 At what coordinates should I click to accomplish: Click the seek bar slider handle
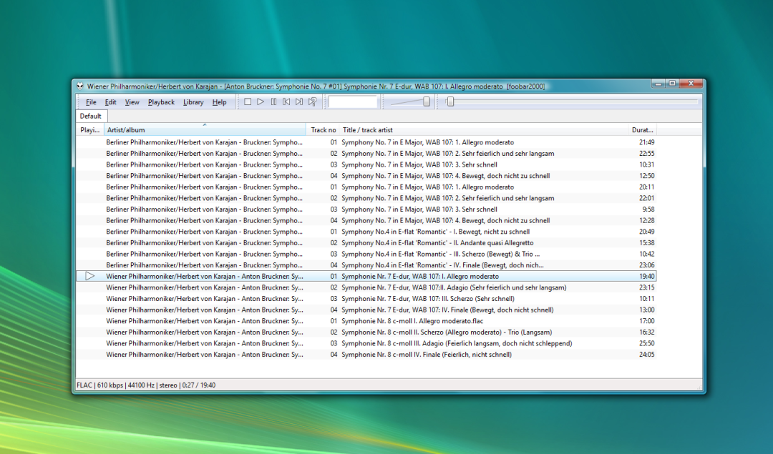[450, 102]
